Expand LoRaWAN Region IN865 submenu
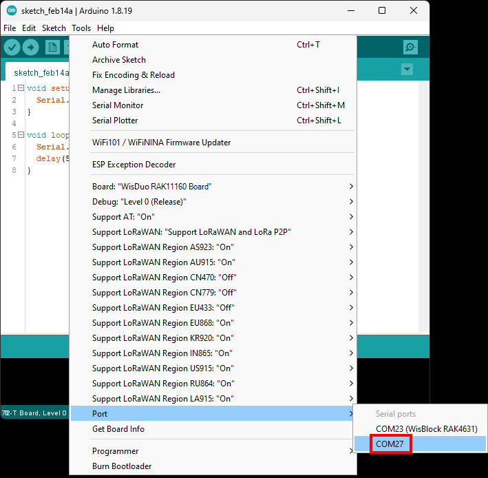 pos(213,353)
